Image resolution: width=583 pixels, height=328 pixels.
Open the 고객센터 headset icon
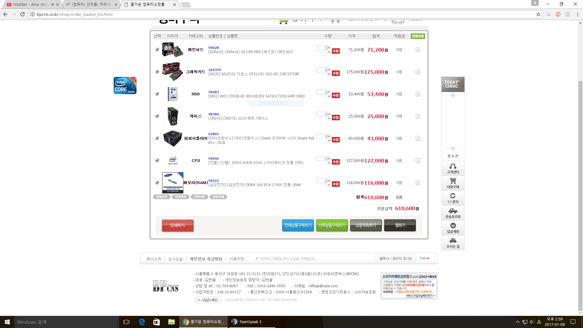(x=453, y=166)
